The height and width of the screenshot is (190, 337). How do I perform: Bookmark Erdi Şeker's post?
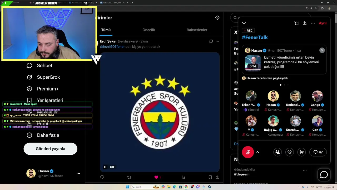pyautogui.click(x=210, y=177)
